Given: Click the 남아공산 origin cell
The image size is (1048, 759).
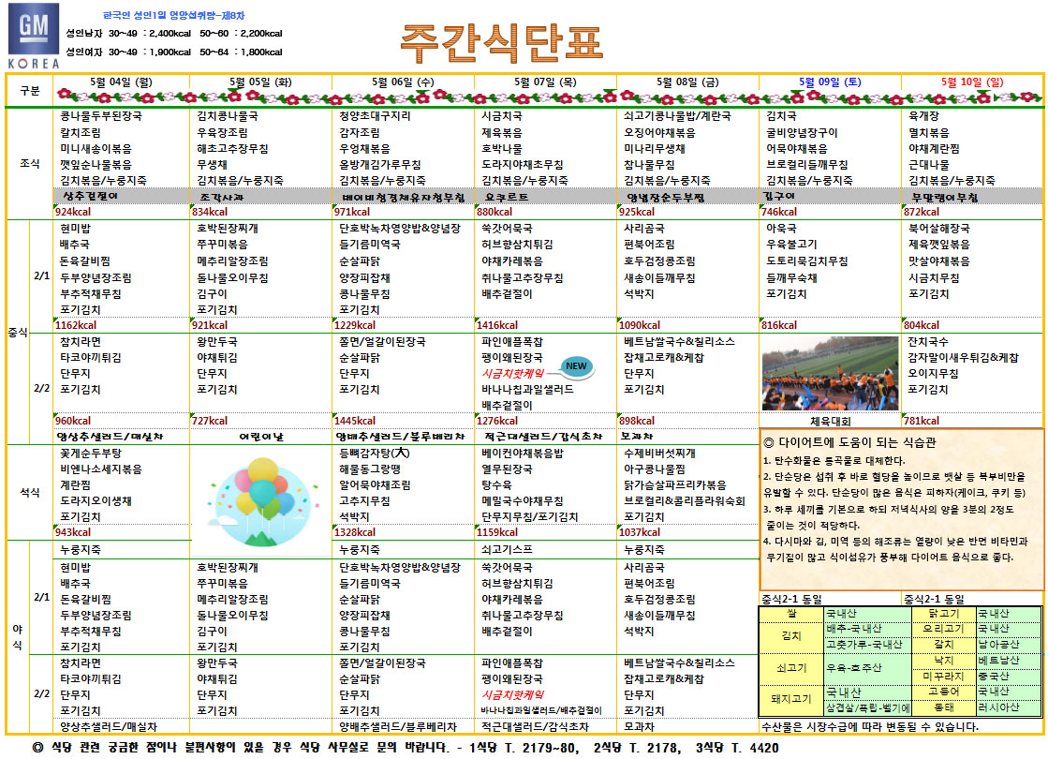Looking at the screenshot, I should [999, 645].
